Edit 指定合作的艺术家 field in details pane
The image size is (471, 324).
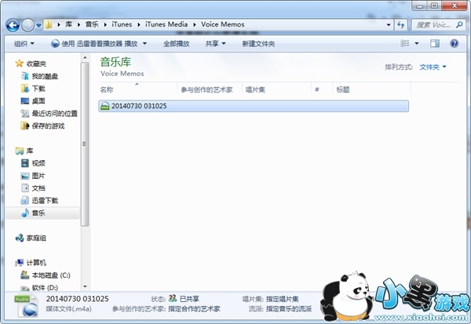pyautogui.click(x=195, y=308)
